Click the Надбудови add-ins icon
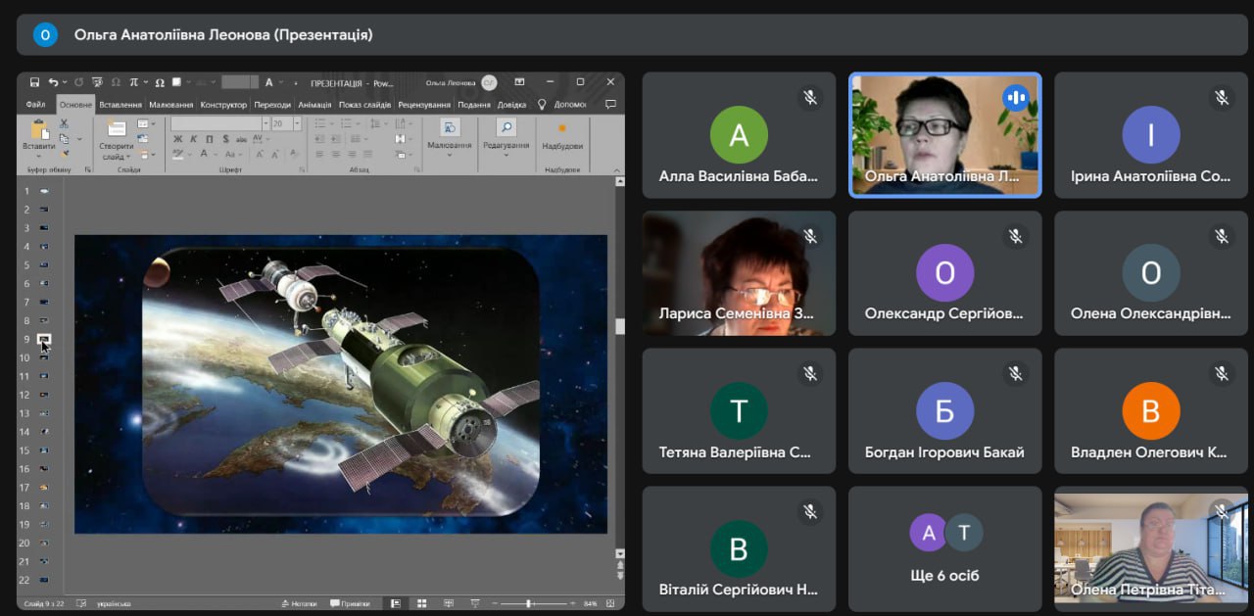The image size is (1254, 616). tap(562, 128)
